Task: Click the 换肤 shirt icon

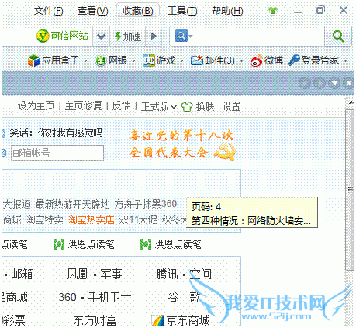Action: [x=187, y=106]
